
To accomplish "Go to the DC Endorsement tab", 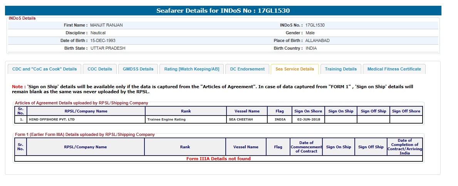I will 247,69.
